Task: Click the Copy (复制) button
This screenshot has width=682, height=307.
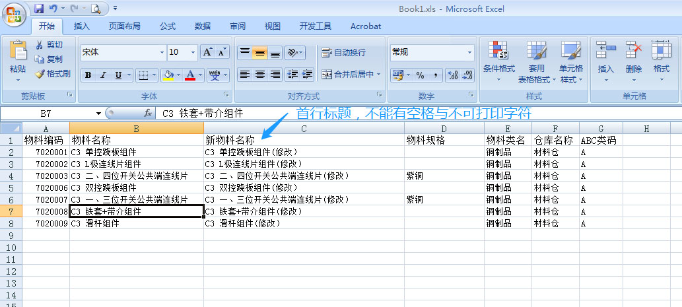Action: (50, 59)
